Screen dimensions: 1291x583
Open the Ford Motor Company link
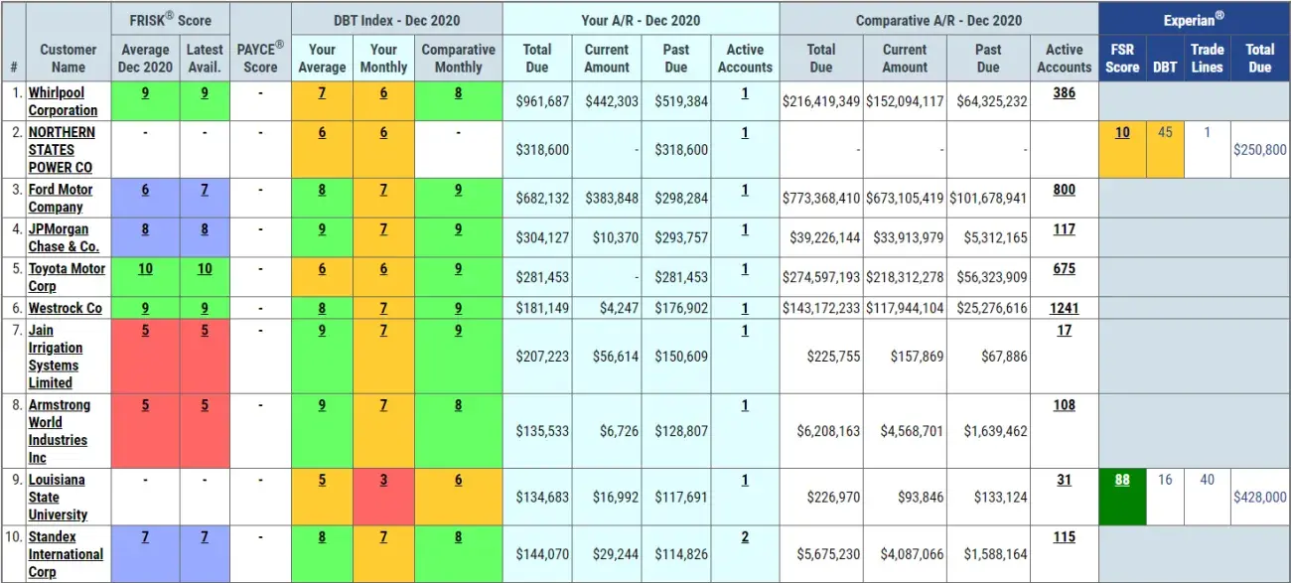click(61, 199)
